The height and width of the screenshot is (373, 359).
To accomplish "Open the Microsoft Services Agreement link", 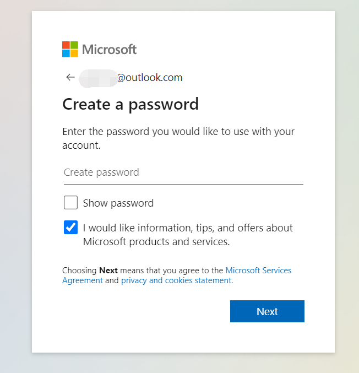I will [177, 275].
